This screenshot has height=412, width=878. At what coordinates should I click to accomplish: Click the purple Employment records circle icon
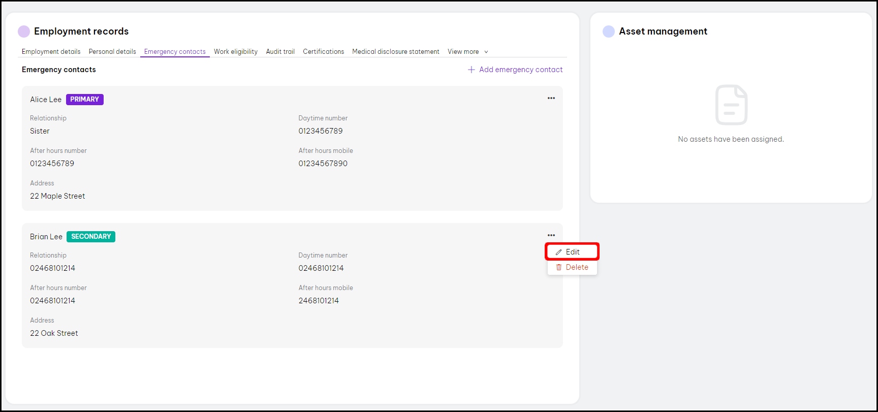[24, 31]
